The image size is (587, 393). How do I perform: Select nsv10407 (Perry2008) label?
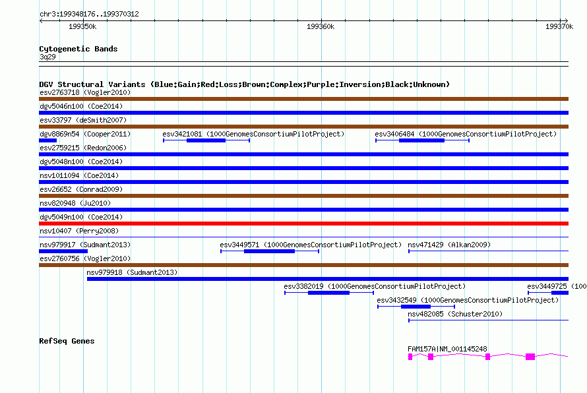tap(79, 231)
